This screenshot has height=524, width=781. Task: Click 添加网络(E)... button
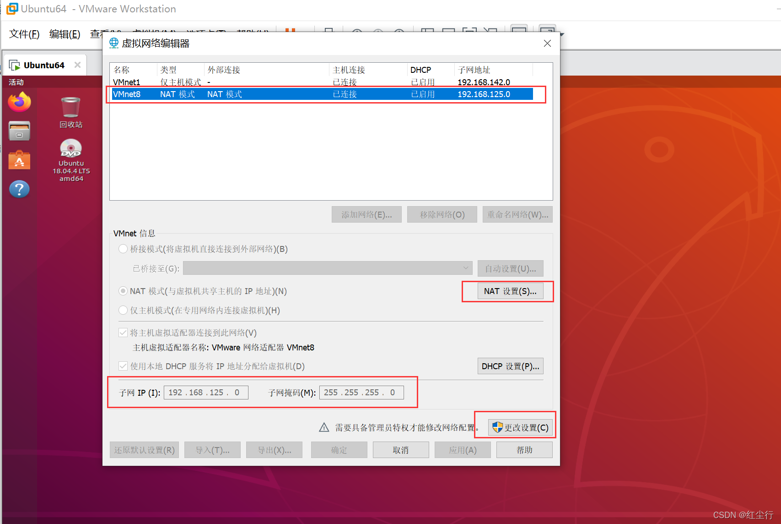tap(366, 214)
